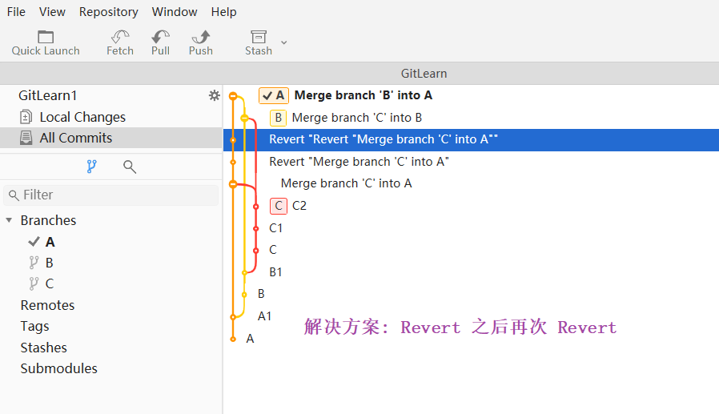719x414 pixels.
Task: Click the Stash toolbar icon
Action: (258, 37)
